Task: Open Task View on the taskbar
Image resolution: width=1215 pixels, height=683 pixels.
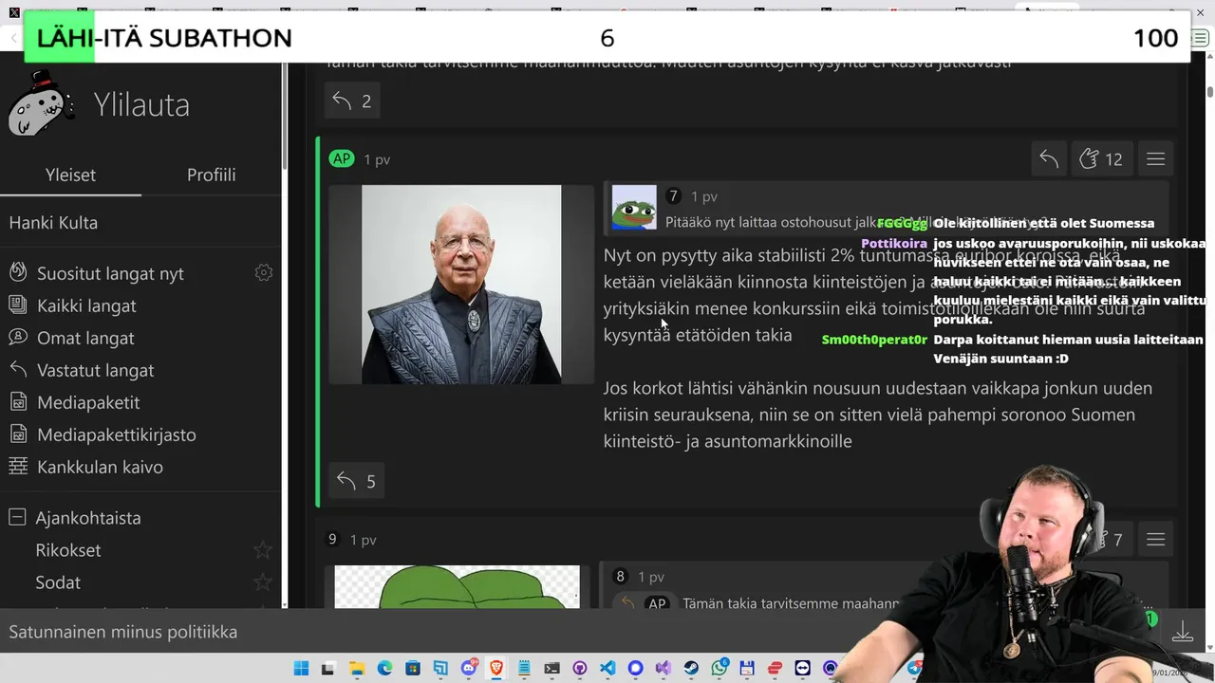Action: (327, 669)
